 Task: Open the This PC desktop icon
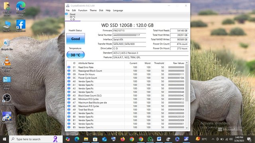[7, 26]
